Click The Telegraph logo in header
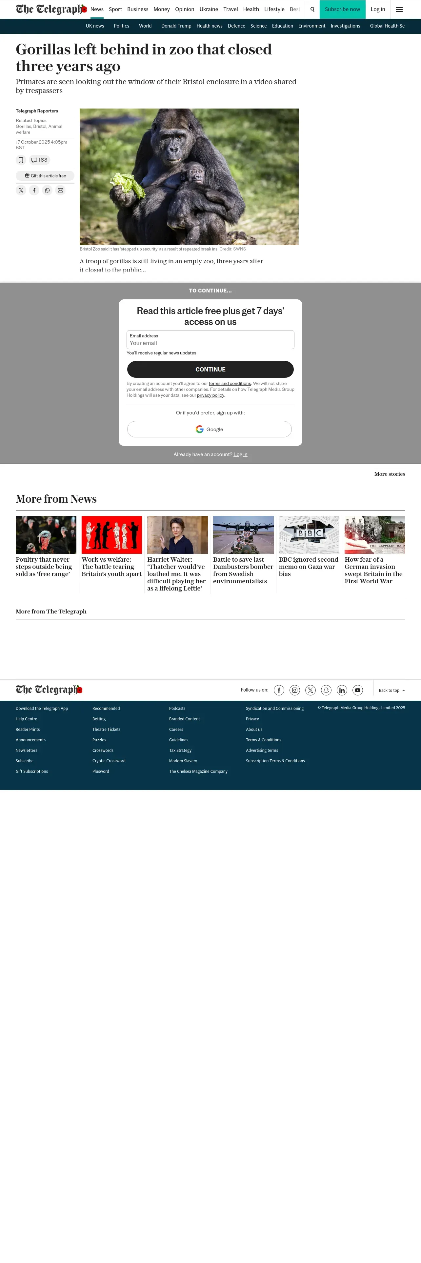Viewport: 421px width, 1263px height. (51, 9)
